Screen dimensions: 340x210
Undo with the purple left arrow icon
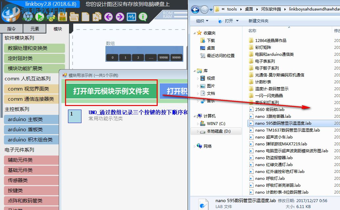[x=108, y=16]
